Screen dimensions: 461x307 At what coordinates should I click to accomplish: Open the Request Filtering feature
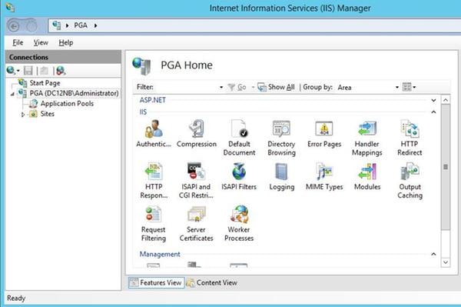point(153,224)
